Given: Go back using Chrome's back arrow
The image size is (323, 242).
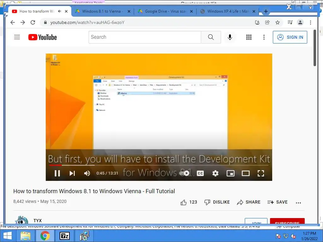Looking at the screenshot, I should 13,22.
